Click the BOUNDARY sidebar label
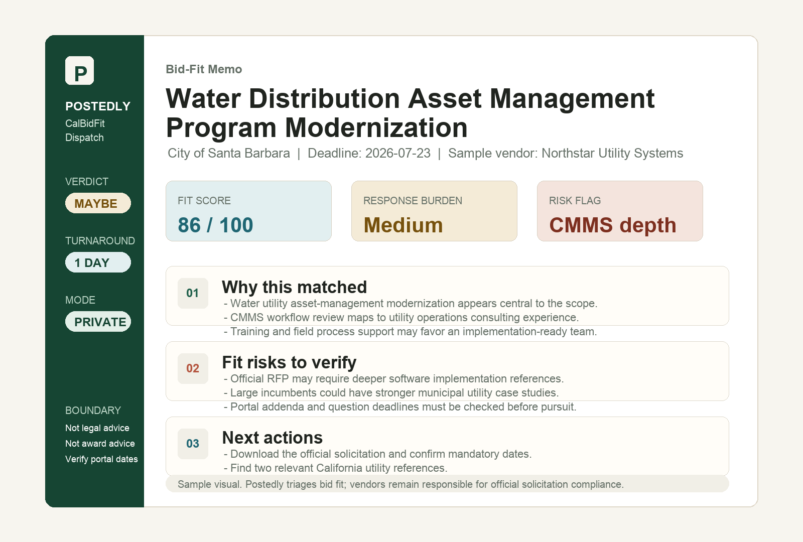 [x=93, y=411]
